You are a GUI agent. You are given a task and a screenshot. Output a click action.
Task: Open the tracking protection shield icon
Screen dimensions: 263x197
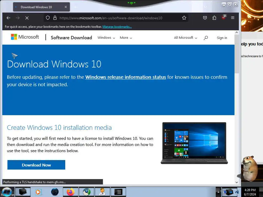(48, 18)
